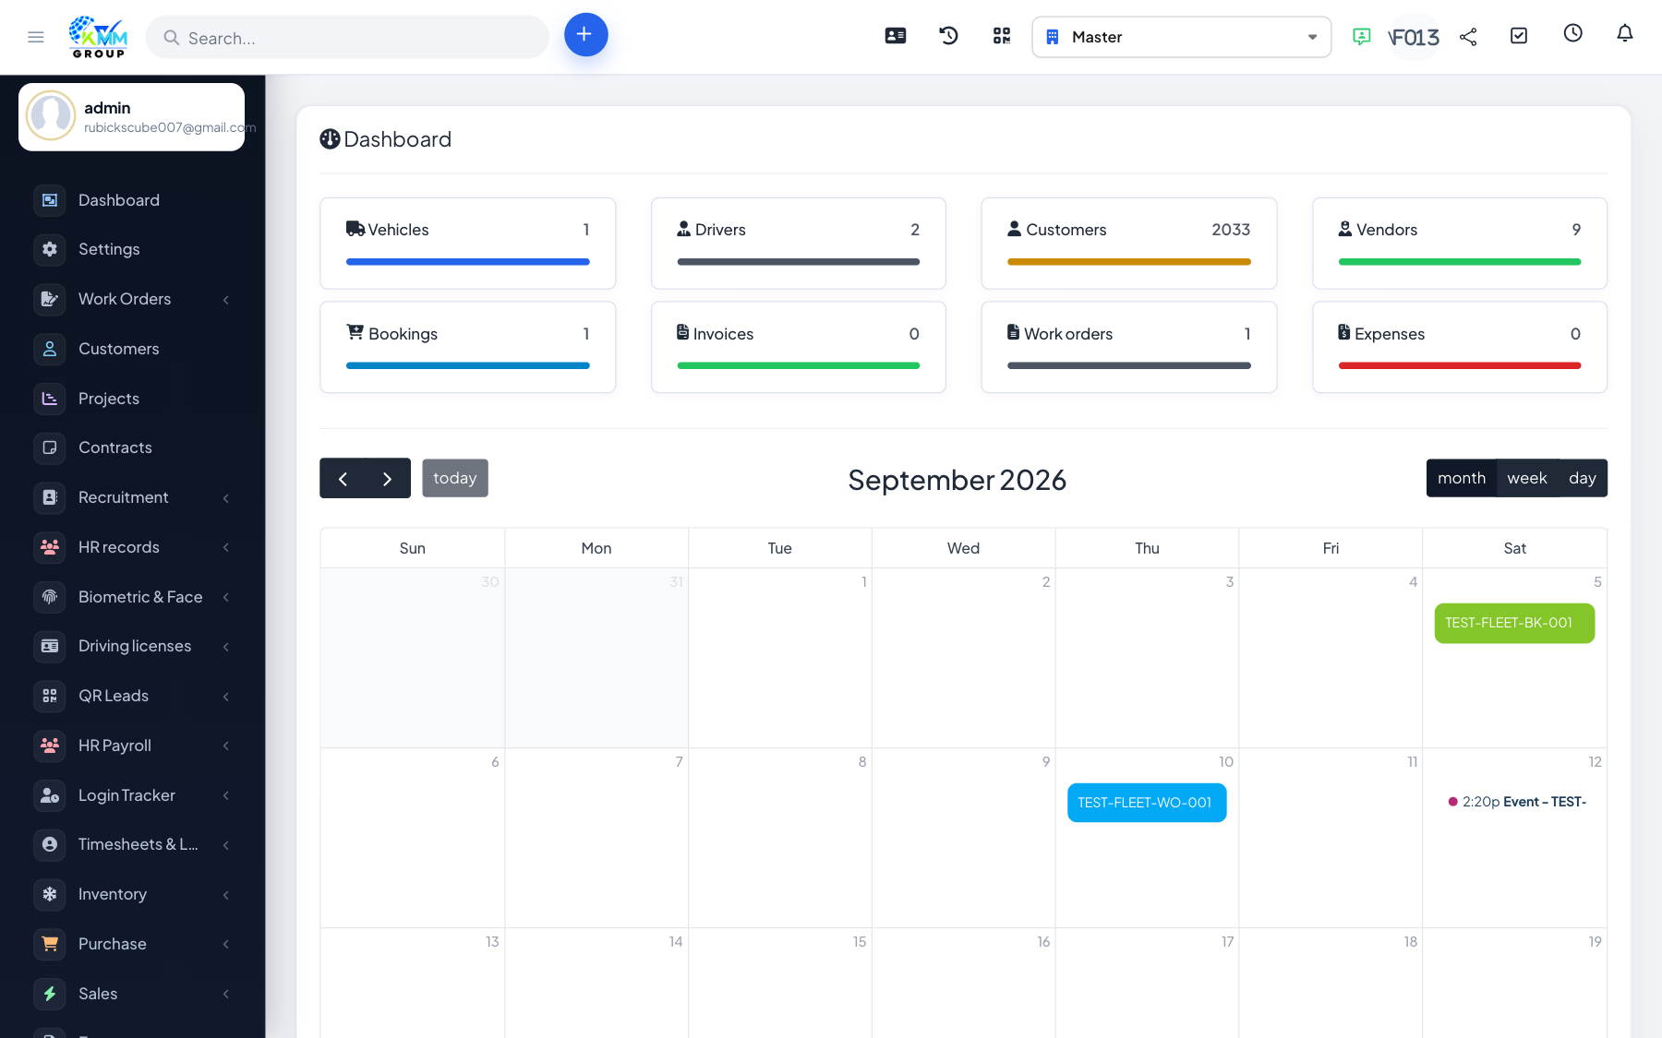Expand the Purchase submenu chevron

[226, 944]
